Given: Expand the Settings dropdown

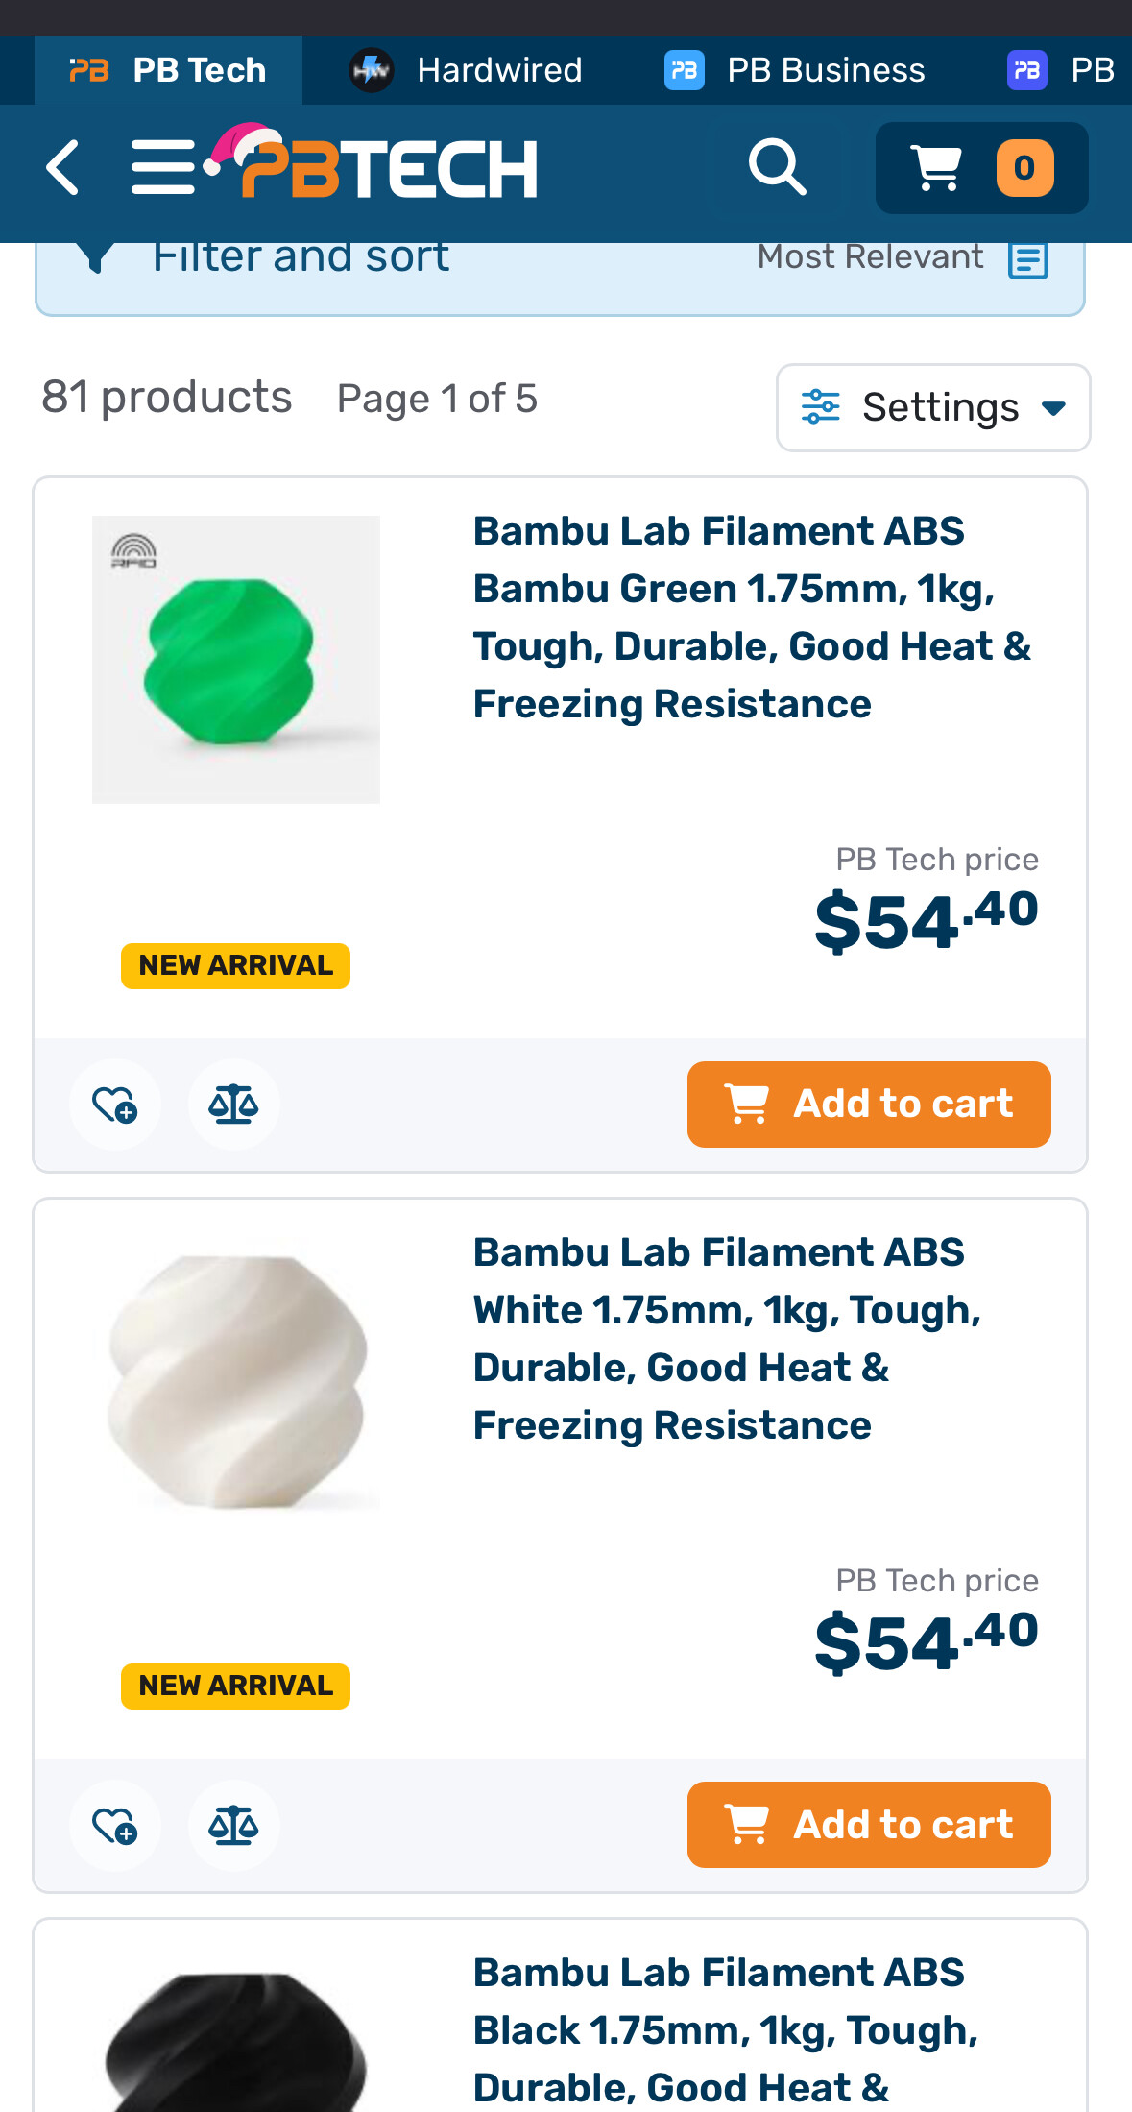Looking at the screenshot, I should pyautogui.click(x=933, y=407).
